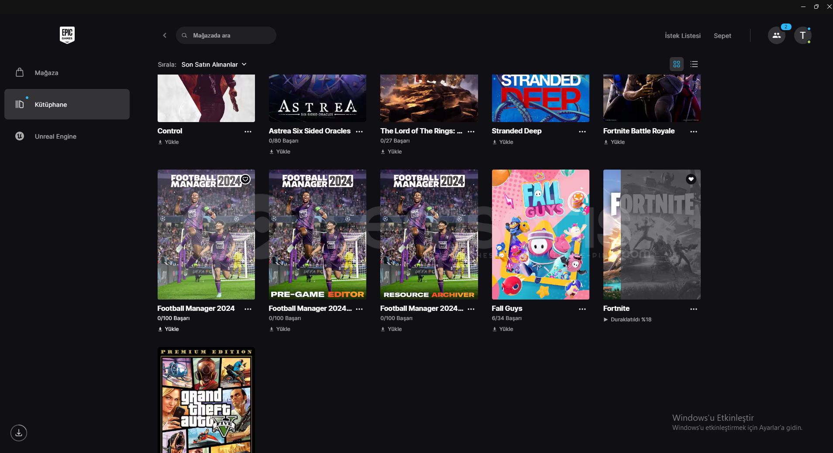This screenshot has width=833, height=453.
Task: Open options menu for Fortnite Battle Royale
Action: (694, 131)
